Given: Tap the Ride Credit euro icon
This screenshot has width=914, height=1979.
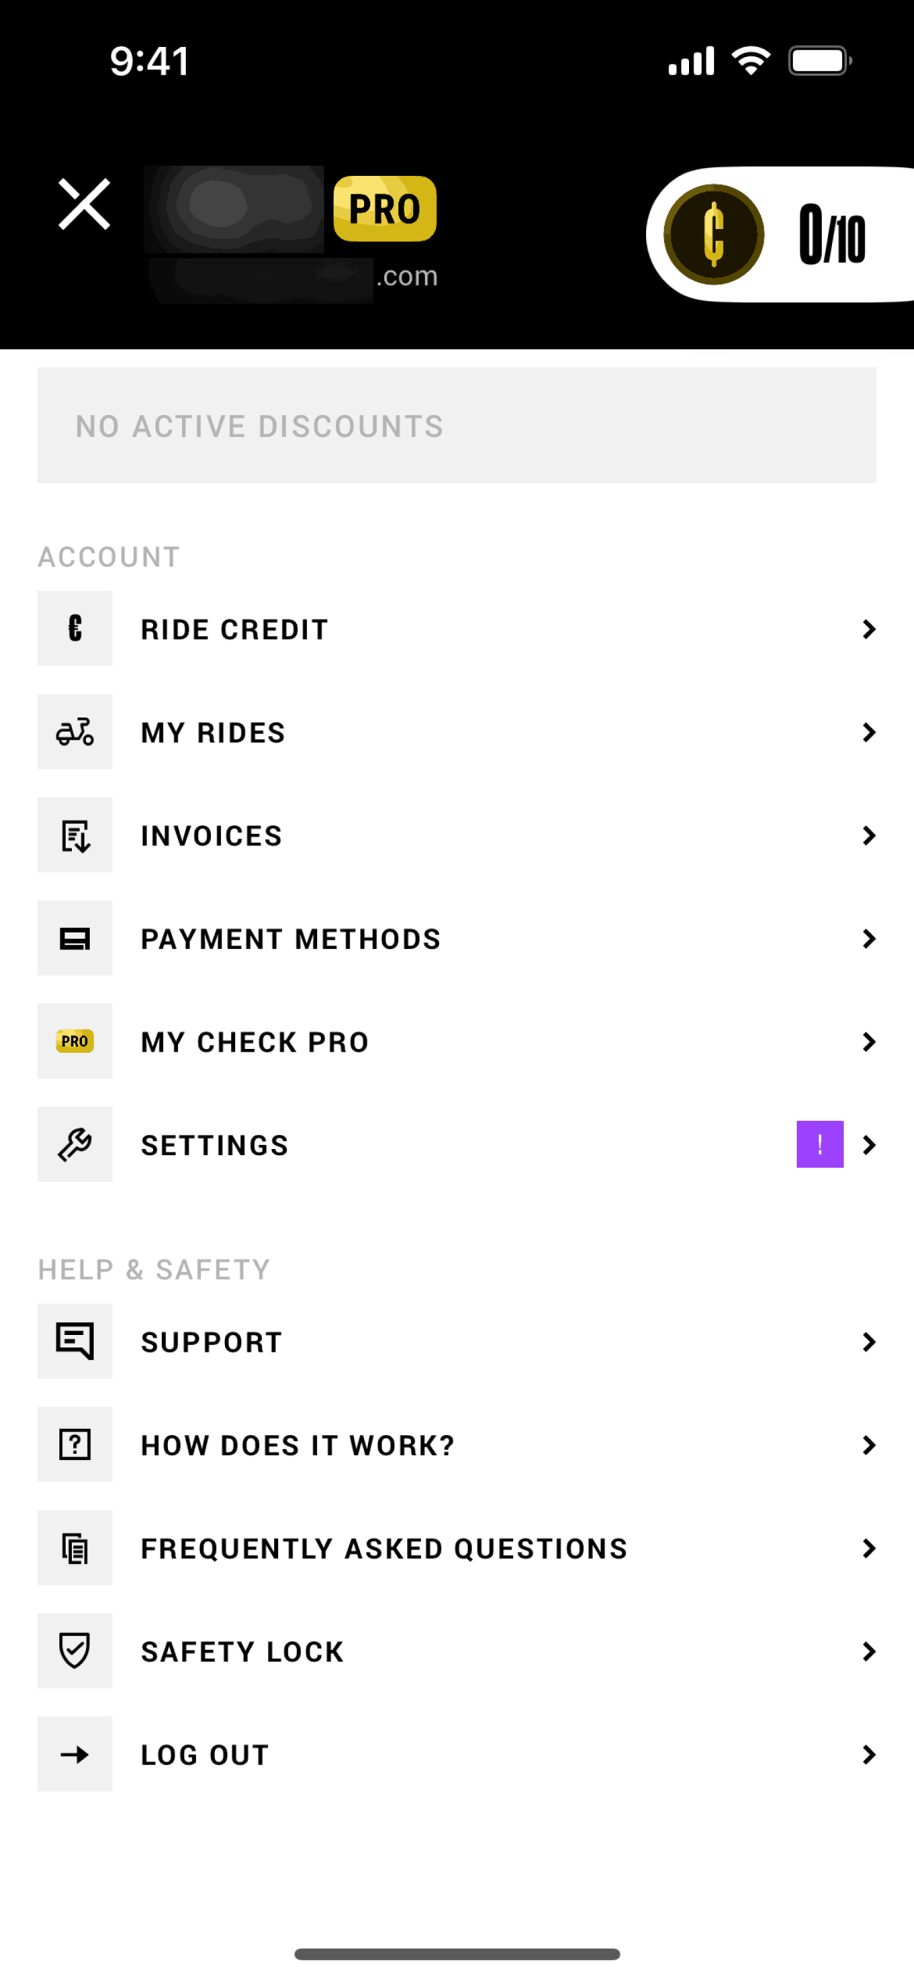Looking at the screenshot, I should click(x=75, y=628).
